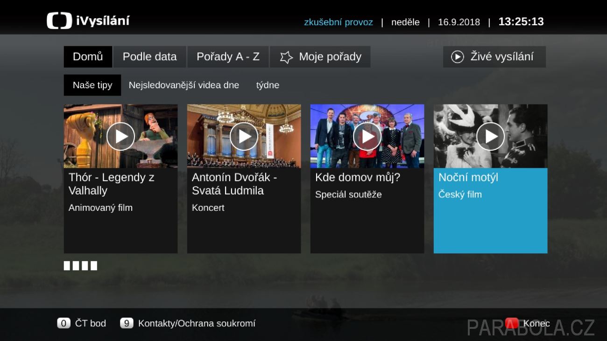Switch to Podle data tab

(x=149, y=57)
